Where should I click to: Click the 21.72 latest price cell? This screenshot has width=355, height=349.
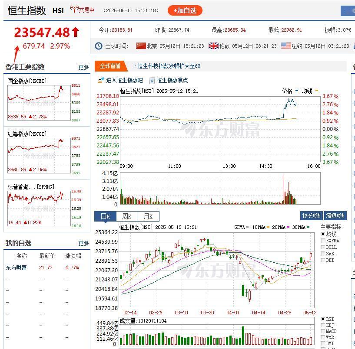[46, 267]
